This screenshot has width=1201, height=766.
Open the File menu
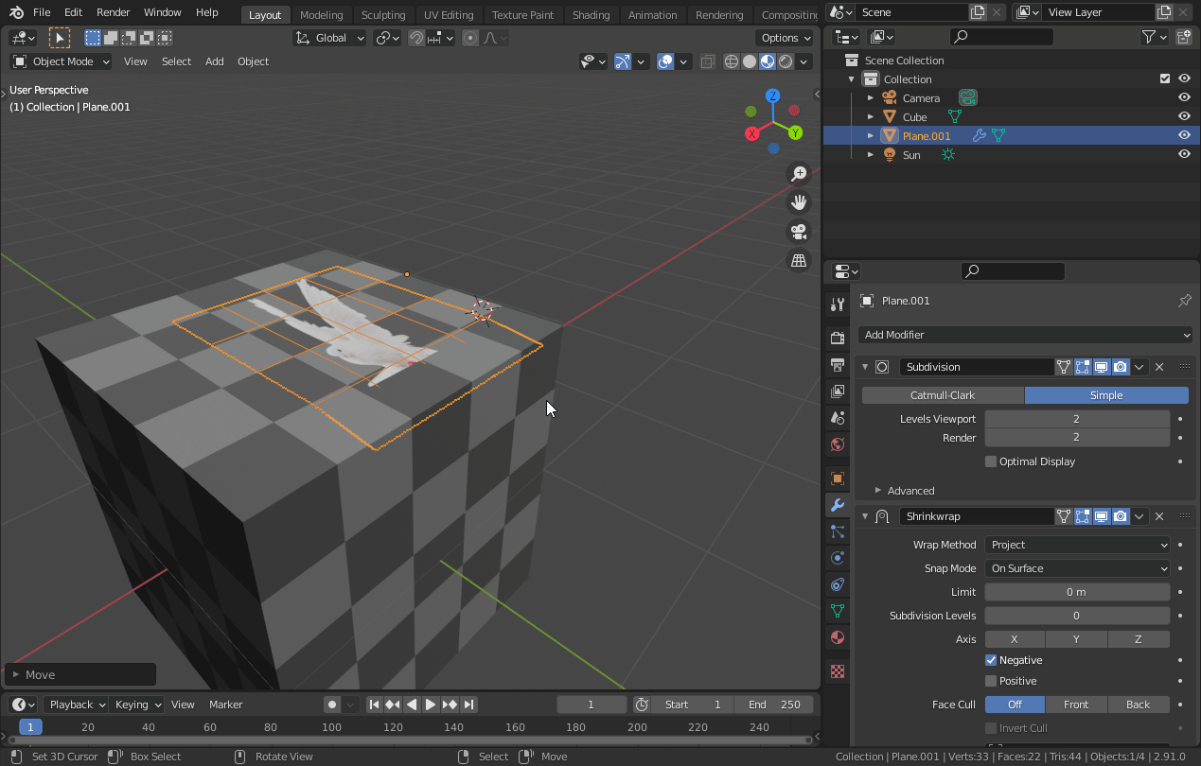[42, 12]
